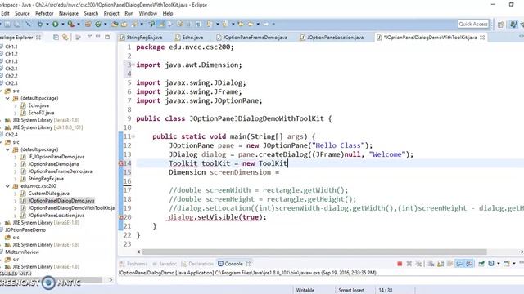Toggle Pin Console in the Console toolbar
Image resolution: width=524 pixels, height=294 pixels.
(x=481, y=264)
